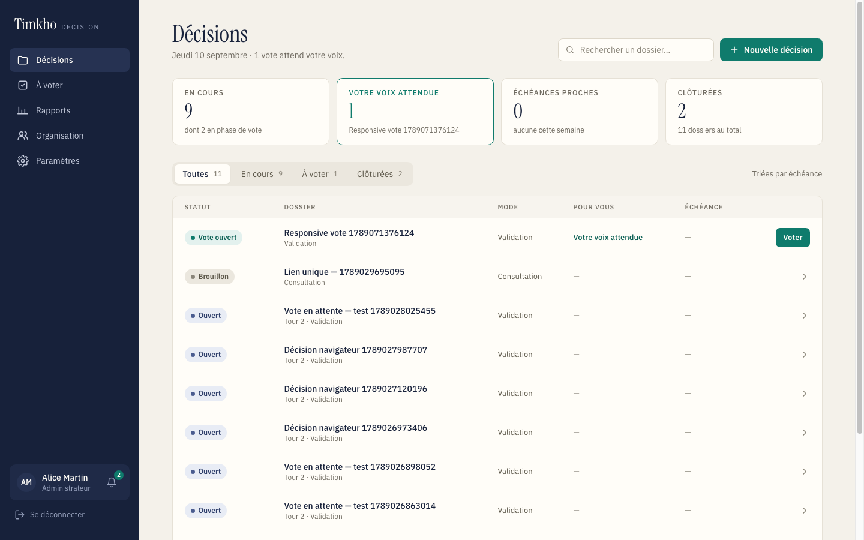Click the Voter button
864x540 pixels.
[x=793, y=238]
